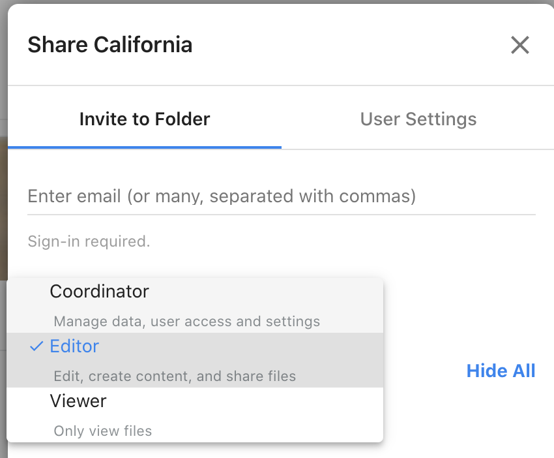Click the blank row area right of Viewer
Screen dimensions: 554x458
261,401
